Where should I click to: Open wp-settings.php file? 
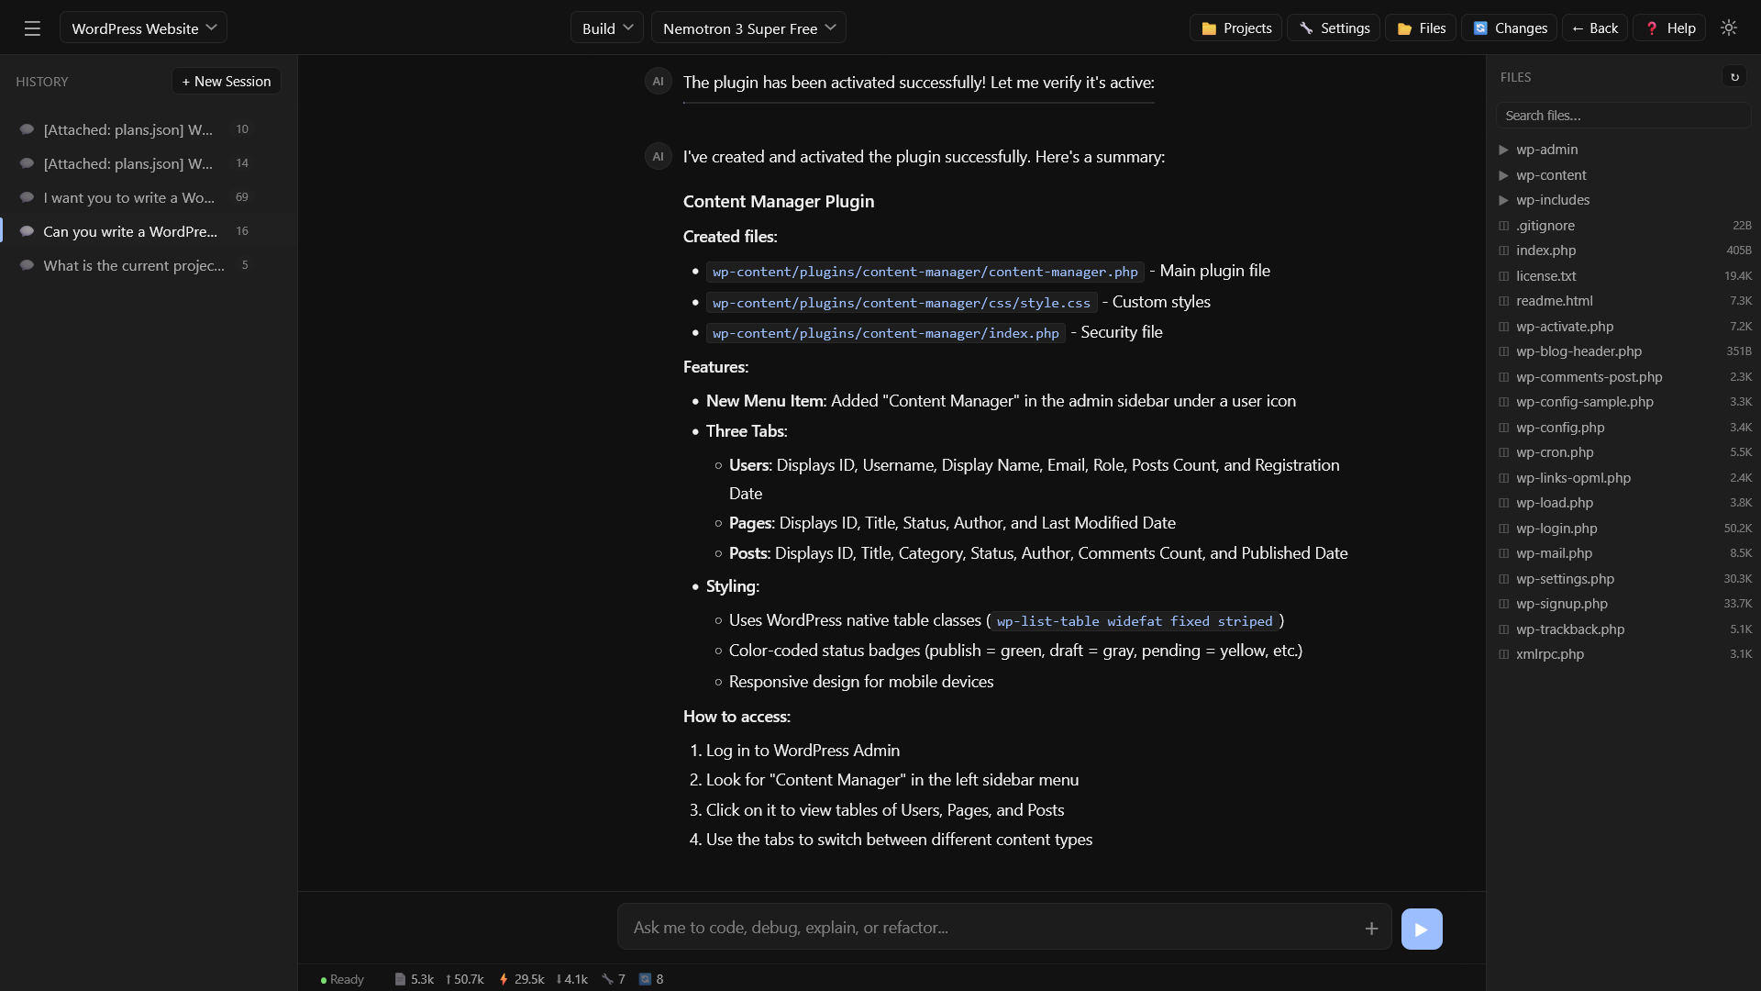1623,579
